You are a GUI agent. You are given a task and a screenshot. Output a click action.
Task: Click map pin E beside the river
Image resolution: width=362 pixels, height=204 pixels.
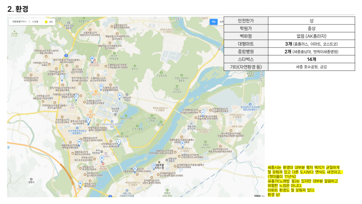click(x=135, y=169)
